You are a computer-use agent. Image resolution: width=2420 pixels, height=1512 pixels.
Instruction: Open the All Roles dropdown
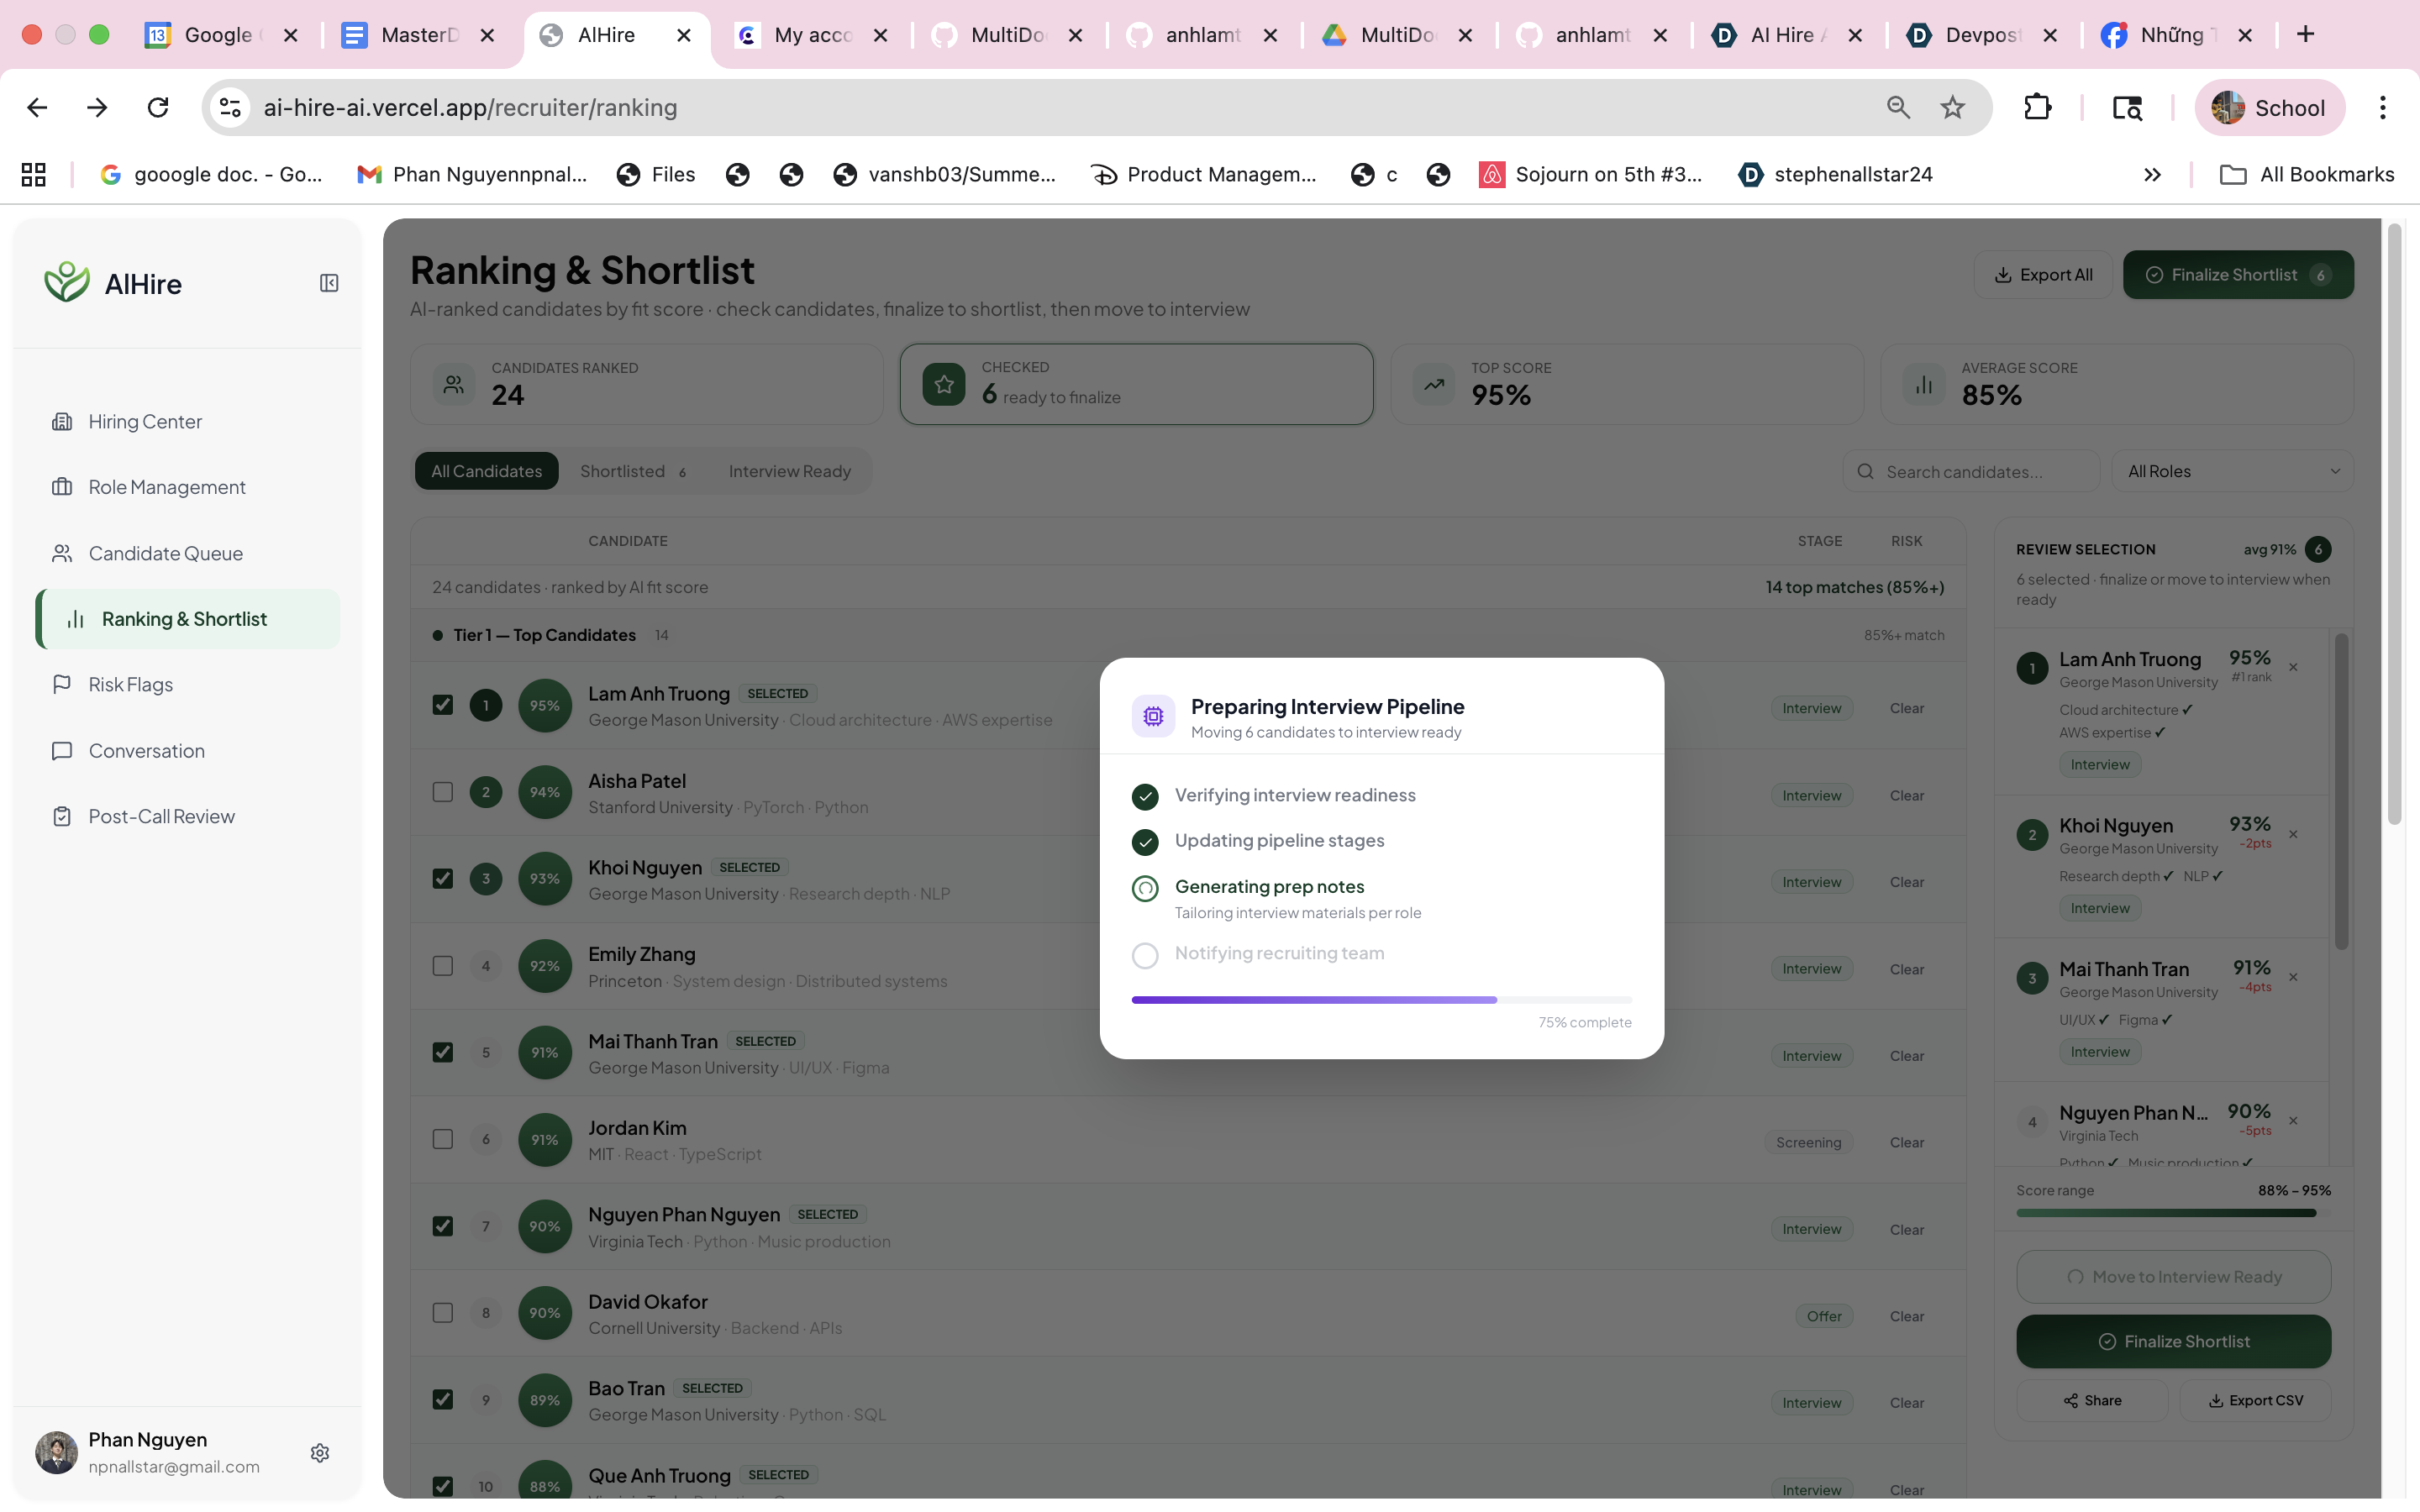tap(2232, 471)
